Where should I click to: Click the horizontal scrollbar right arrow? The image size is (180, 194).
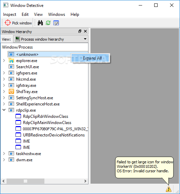click(85, 181)
